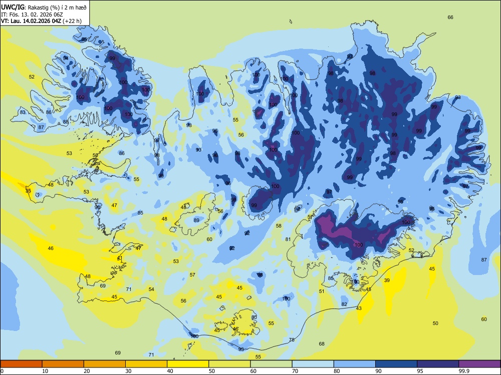Click the map value 81 west of Vatnajökull
501x375 pixels.
[288, 239]
